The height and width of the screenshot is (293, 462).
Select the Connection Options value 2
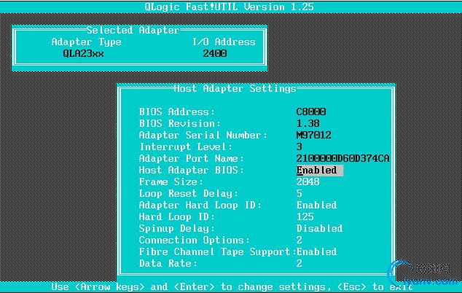coord(299,241)
